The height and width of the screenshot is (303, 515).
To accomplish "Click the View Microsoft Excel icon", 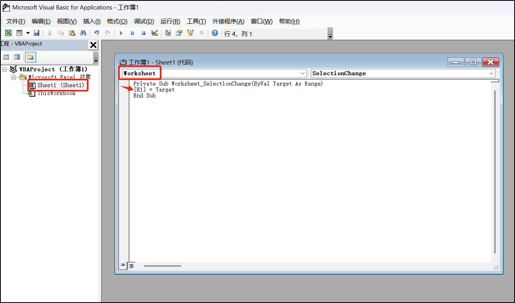I will point(8,33).
